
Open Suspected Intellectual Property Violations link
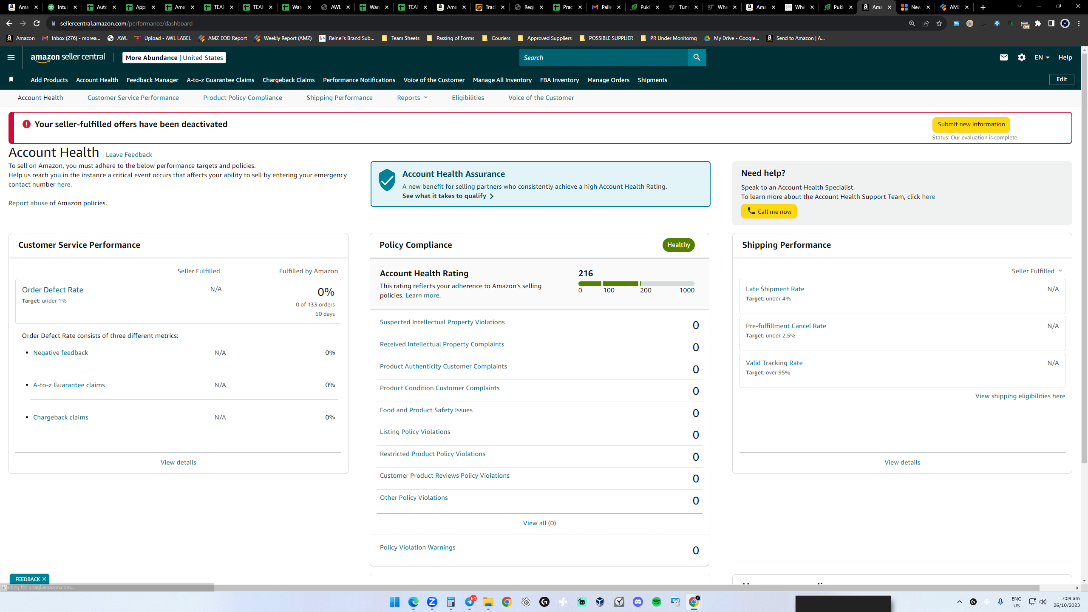(442, 322)
